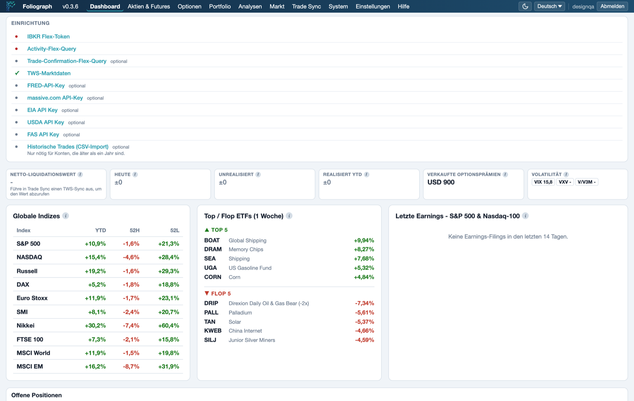Select the MSCI EM index row
Viewport: 634px width, 401px height.
[98, 366]
